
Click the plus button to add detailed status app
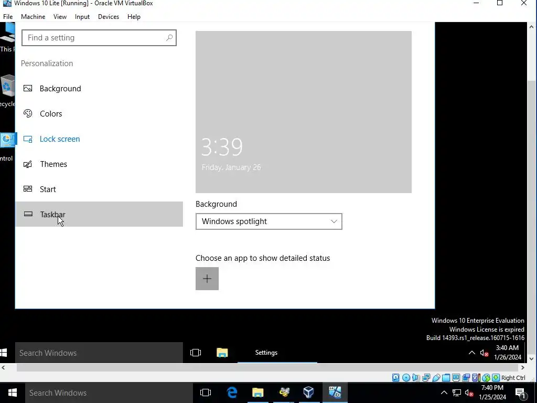coord(207,279)
